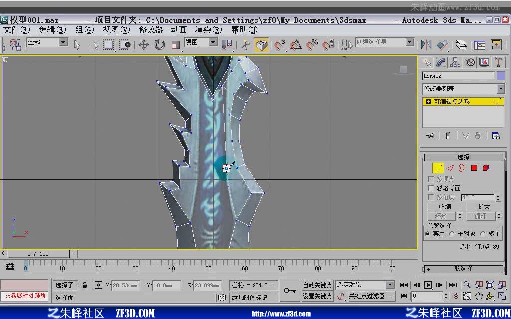Enable the 忽略背面 checkbox
Viewport: 511px width, 319px height.
tap(431, 188)
